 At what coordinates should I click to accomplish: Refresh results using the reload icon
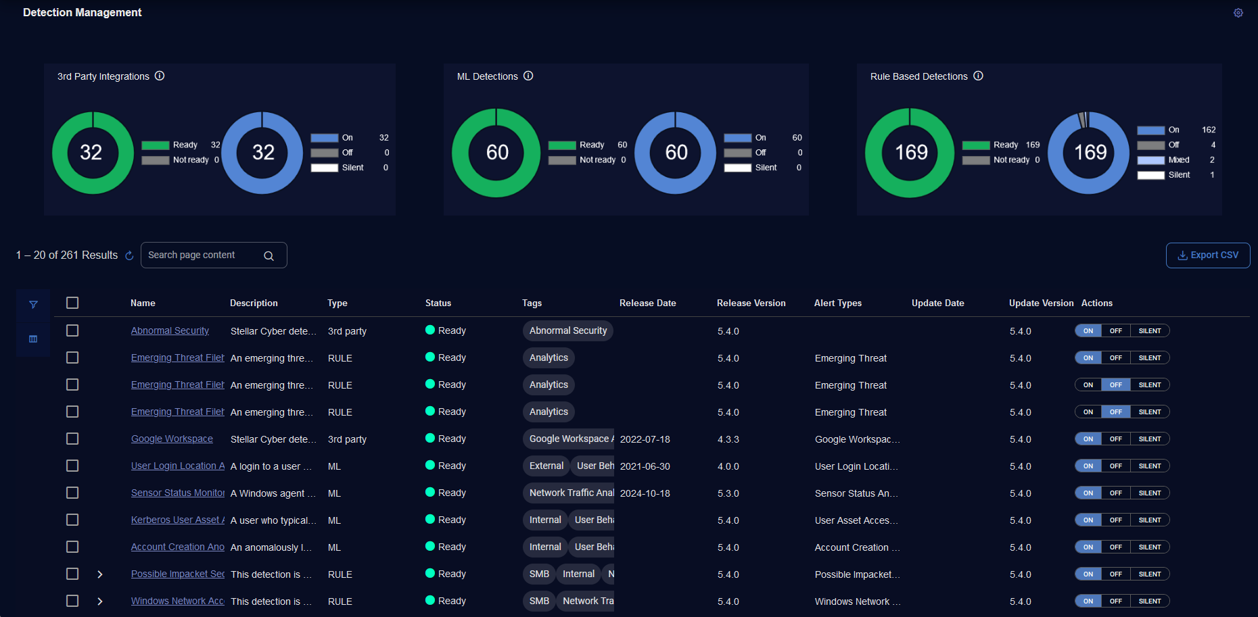pyautogui.click(x=129, y=255)
